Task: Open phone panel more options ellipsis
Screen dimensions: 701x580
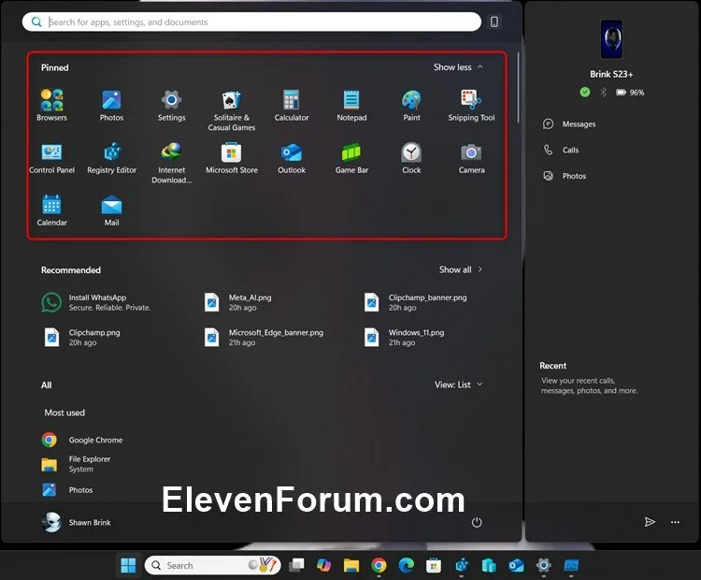Action: [675, 522]
